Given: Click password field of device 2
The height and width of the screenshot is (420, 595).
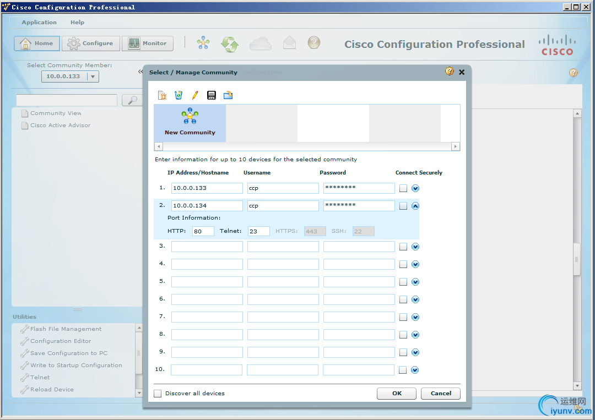Looking at the screenshot, I should 359,205.
